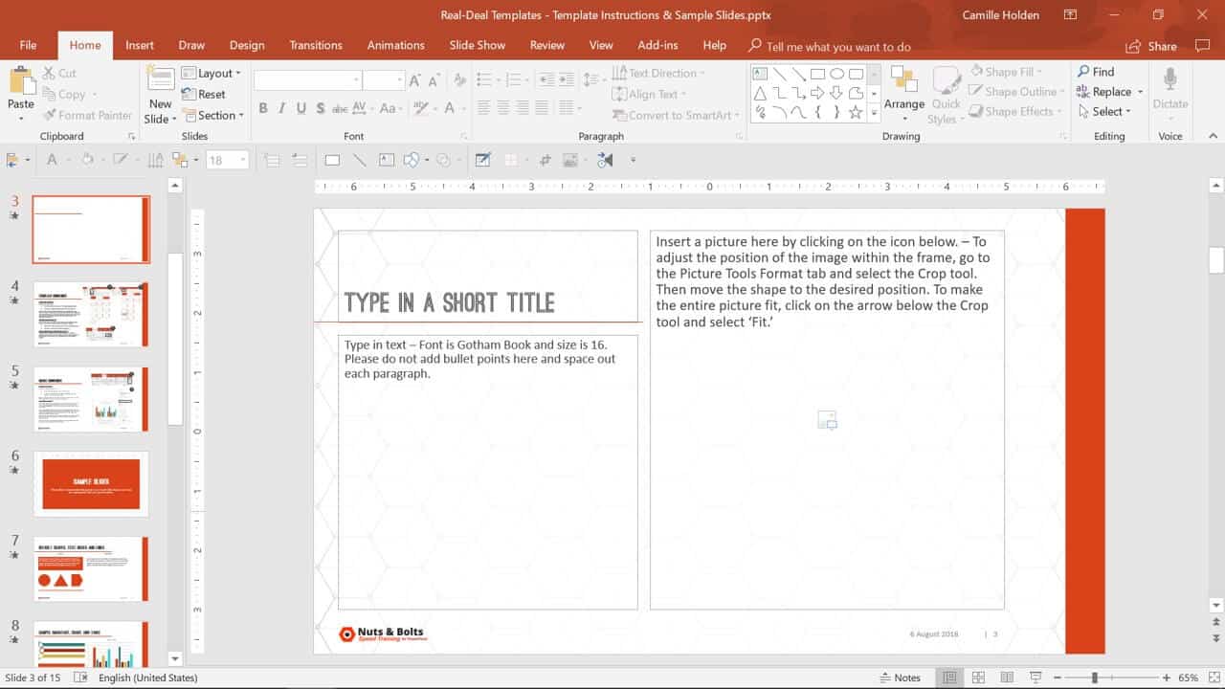Expand the shapes gallery More arrow
The height and width of the screenshot is (689, 1225).
874,113
